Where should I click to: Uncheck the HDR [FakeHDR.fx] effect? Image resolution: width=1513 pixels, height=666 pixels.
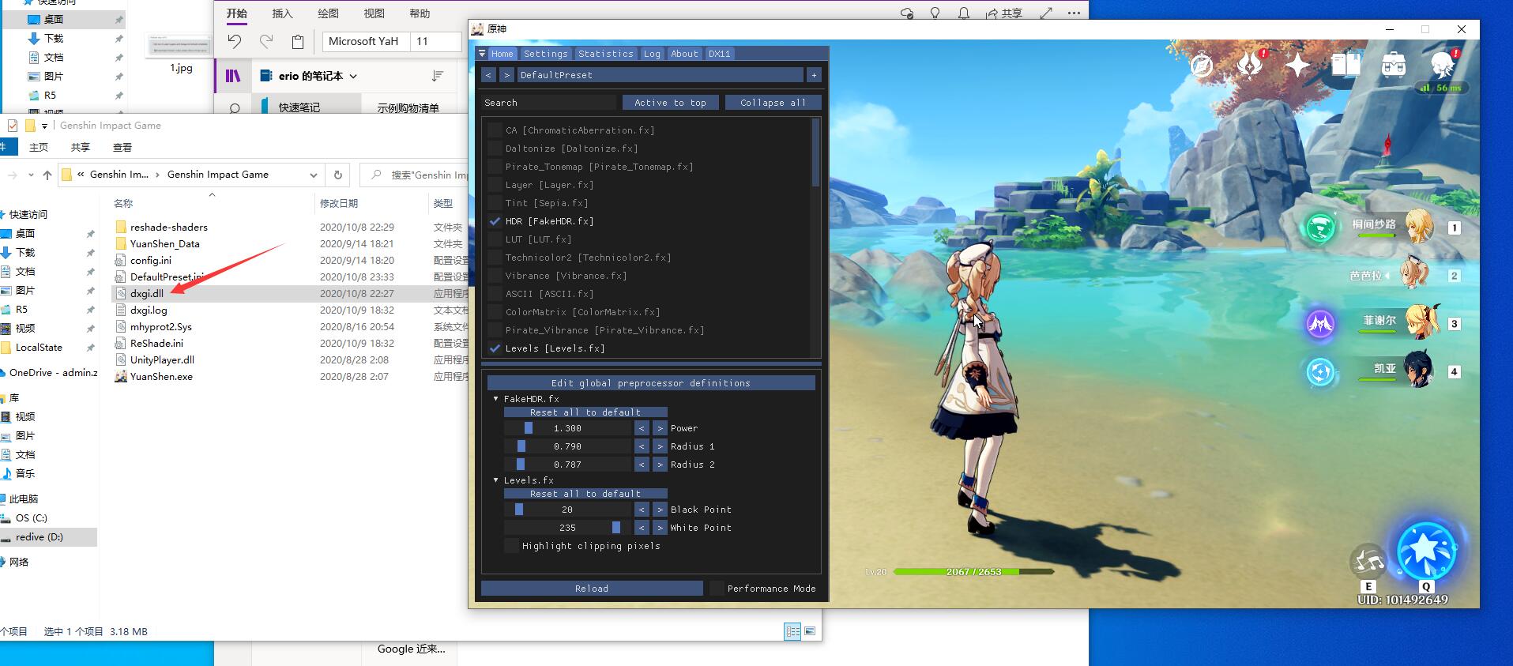click(x=495, y=221)
